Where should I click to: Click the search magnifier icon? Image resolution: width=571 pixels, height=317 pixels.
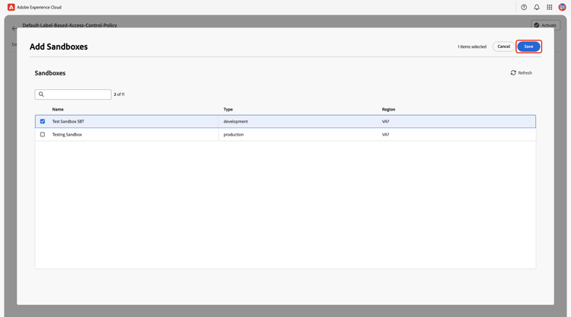(x=41, y=94)
